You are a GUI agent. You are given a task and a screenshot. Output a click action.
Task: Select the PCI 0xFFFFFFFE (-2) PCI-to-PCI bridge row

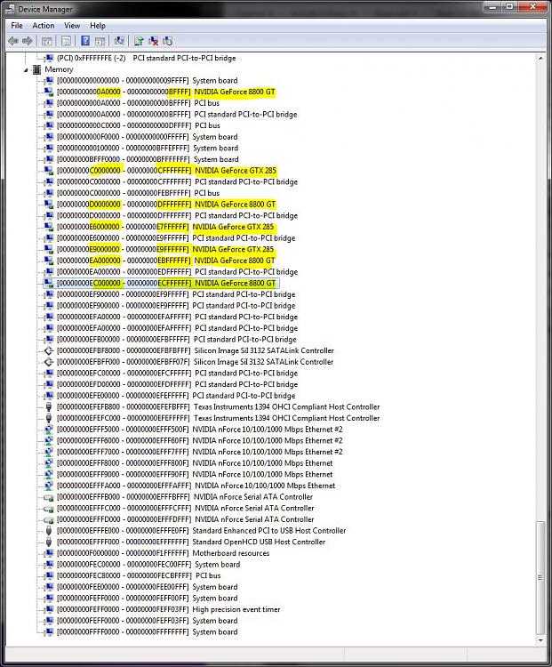[x=147, y=58]
